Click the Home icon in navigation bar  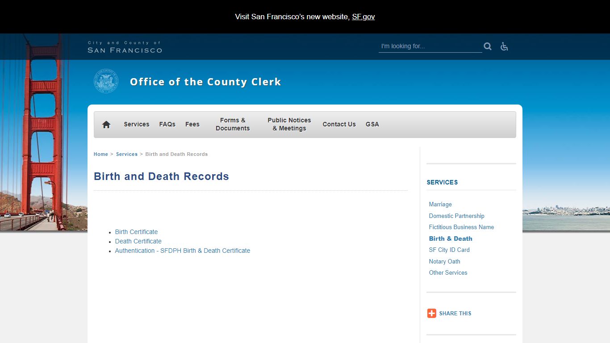106,125
